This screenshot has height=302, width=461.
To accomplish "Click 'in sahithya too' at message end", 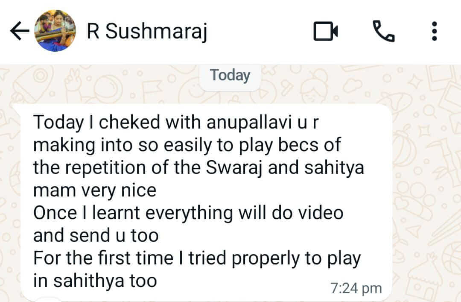I will pos(95,281).
